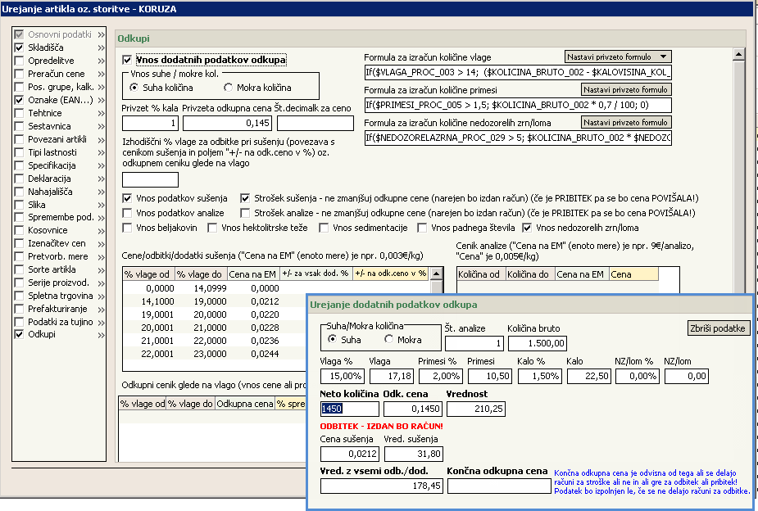Expand Deklaracija section arrows

tap(101, 179)
